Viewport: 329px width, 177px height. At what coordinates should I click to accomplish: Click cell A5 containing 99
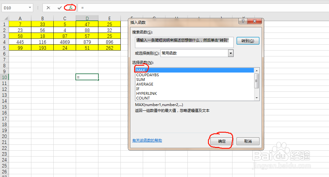click(20, 47)
